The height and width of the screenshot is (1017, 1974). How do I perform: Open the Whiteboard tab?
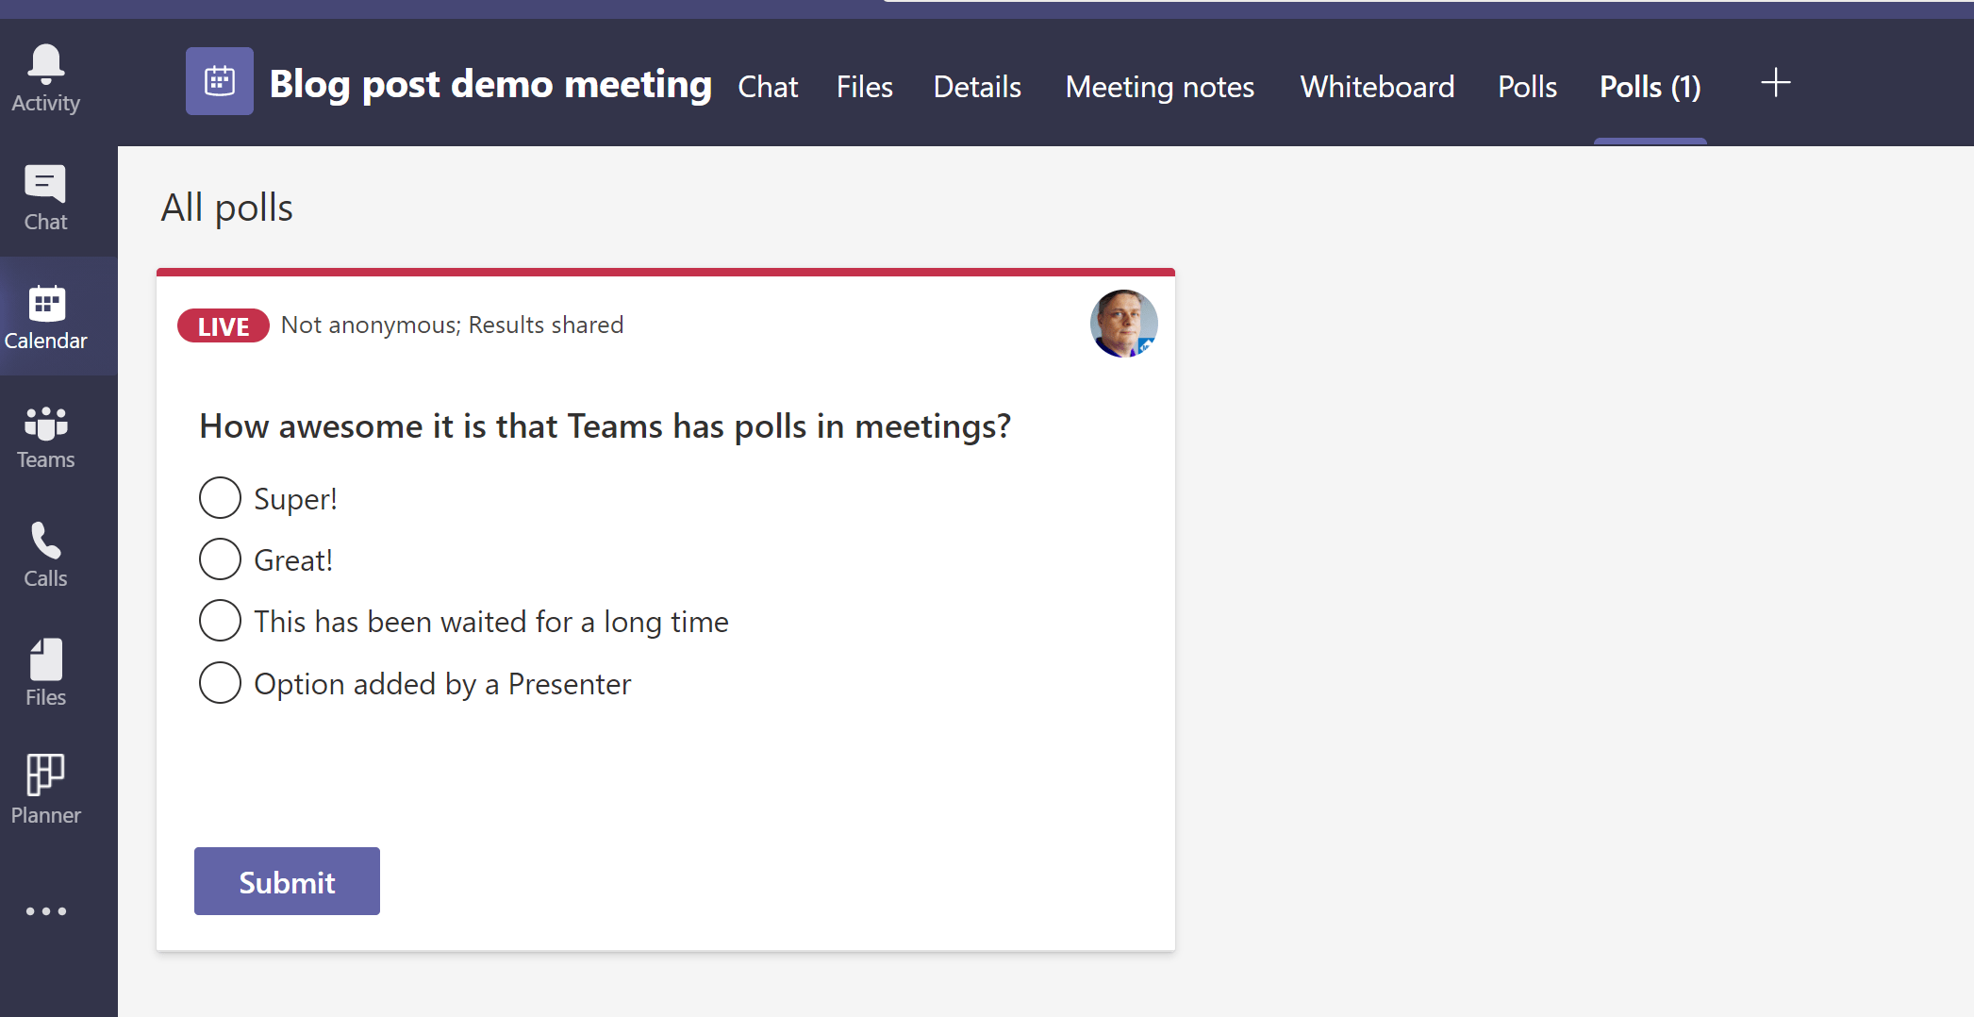click(1376, 86)
